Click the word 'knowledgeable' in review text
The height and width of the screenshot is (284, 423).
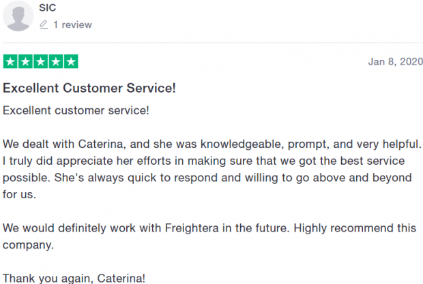tap(242, 144)
